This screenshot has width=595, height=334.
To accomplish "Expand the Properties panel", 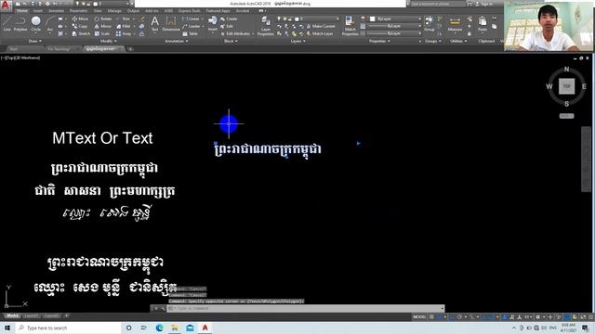I will point(380,41).
